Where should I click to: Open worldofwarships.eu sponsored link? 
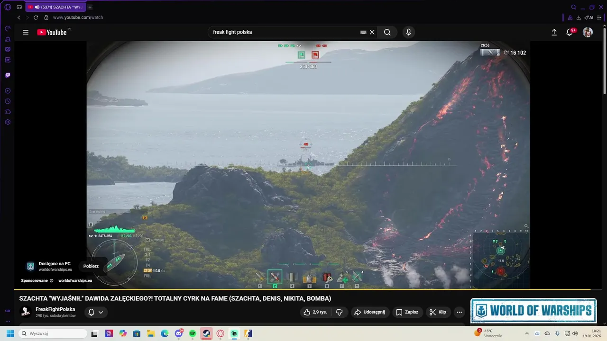(x=75, y=280)
